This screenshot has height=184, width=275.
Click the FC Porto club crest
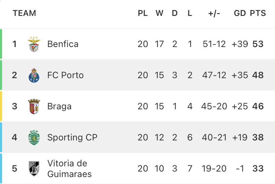tap(34, 75)
